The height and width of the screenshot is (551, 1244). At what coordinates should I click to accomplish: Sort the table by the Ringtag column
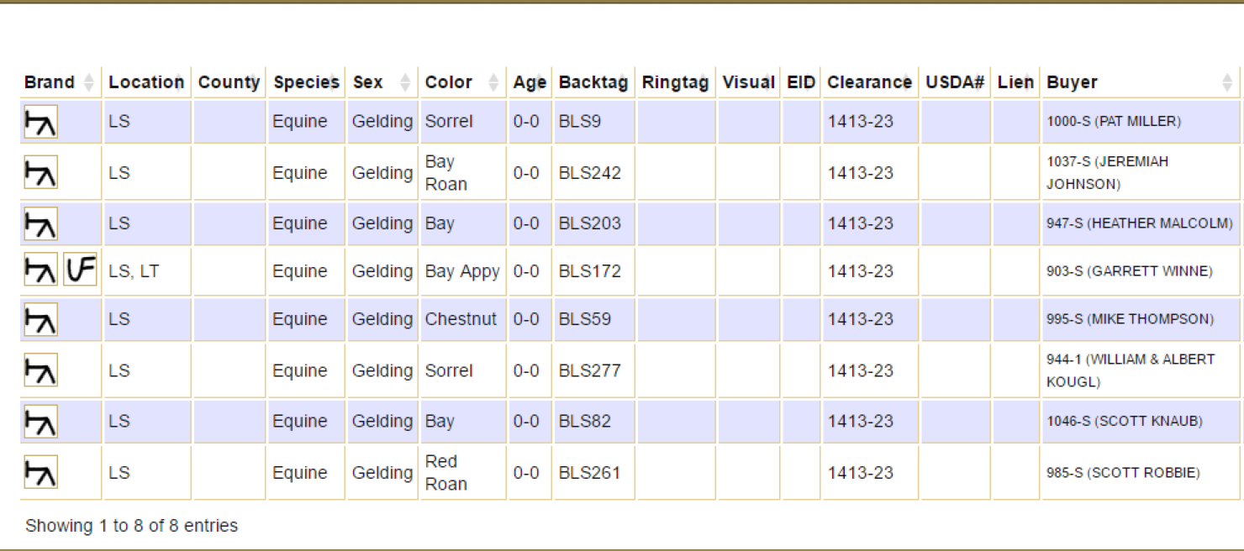676,82
